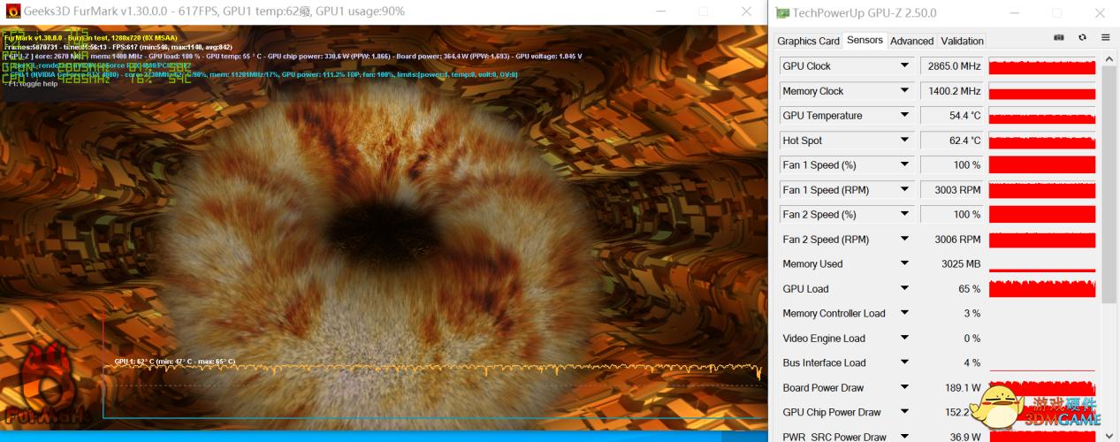This screenshot has width=1120, height=442.
Task: Open the GPU Load dropdown arrow
Action: [x=904, y=288]
